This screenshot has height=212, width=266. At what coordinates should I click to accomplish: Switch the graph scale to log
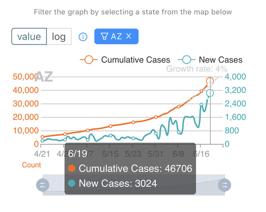click(59, 37)
